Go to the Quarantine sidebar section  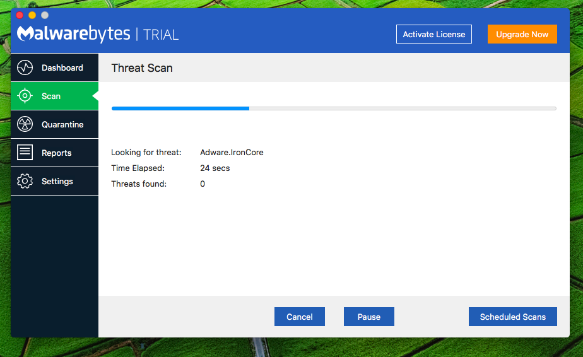55,124
